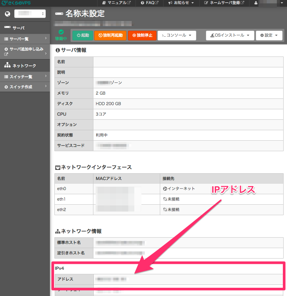Click the IPv4 アドレス label cell

coord(74,279)
